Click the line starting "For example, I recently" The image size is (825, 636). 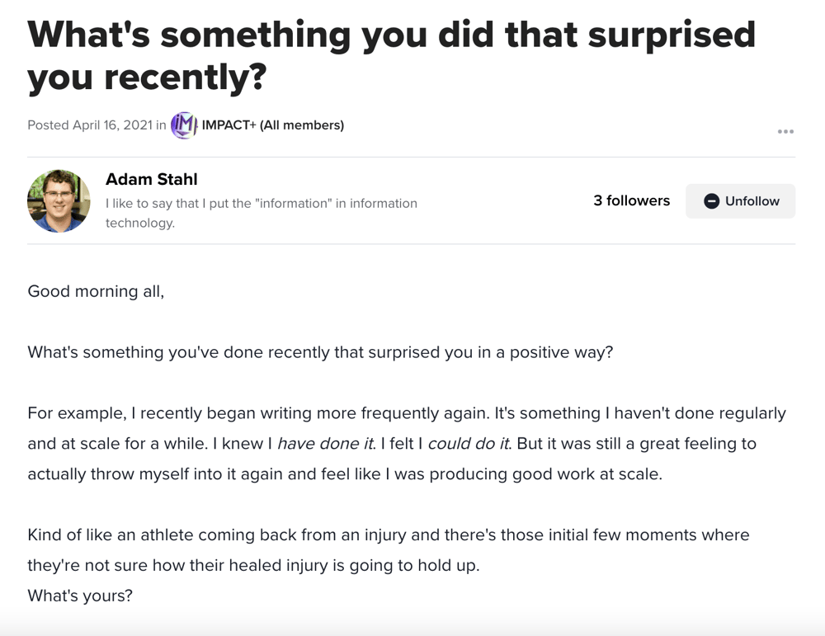(406, 413)
